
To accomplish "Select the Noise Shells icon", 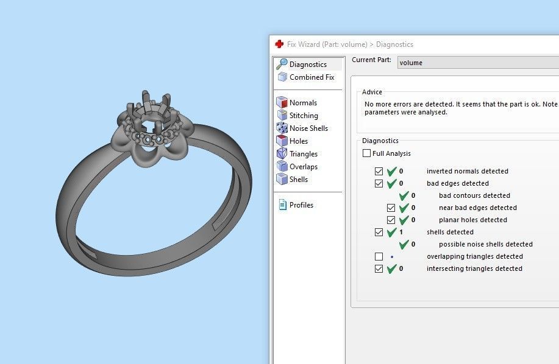I will pos(282,128).
